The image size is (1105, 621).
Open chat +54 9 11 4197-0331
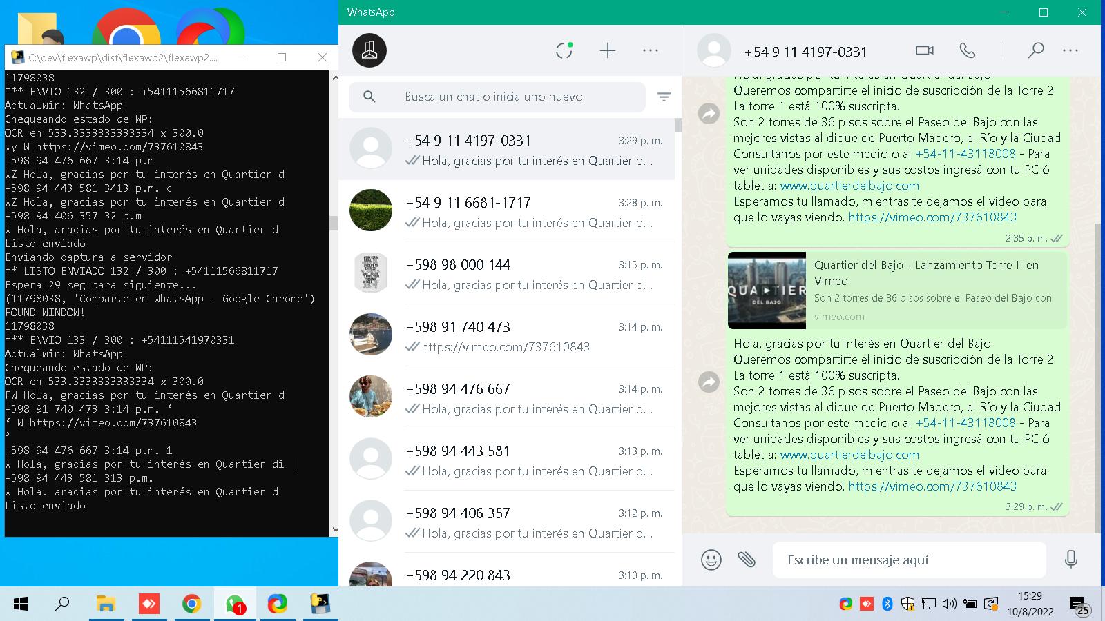pyautogui.click(x=506, y=150)
